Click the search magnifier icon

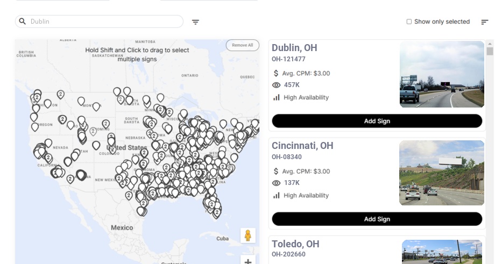pos(23,22)
